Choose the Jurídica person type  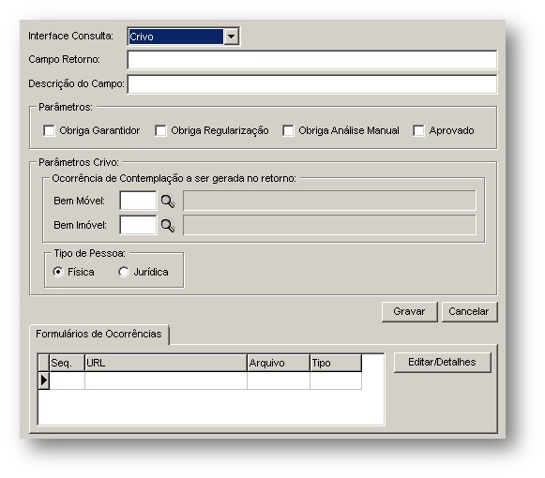click(x=124, y=272)
